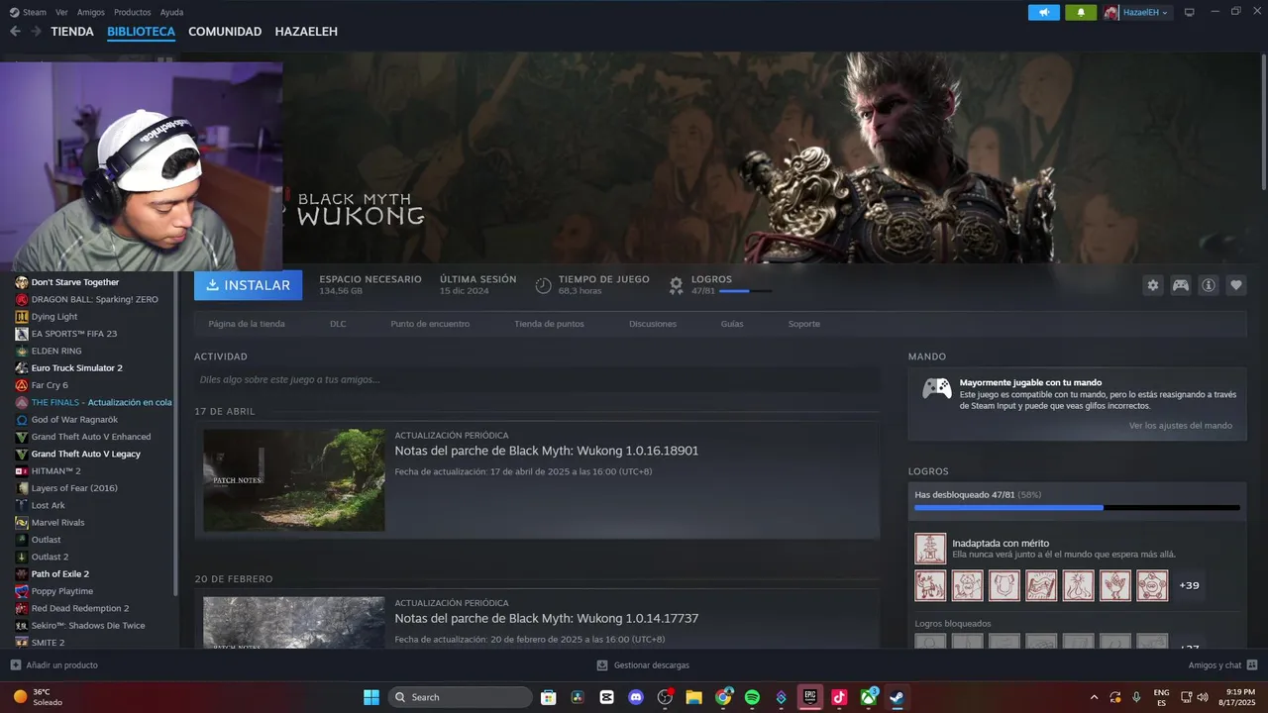Image resolution: width=1268 pixels, height=713 pixels.
Task: Open Punto de encuentro tab
Action: (430, 324)
